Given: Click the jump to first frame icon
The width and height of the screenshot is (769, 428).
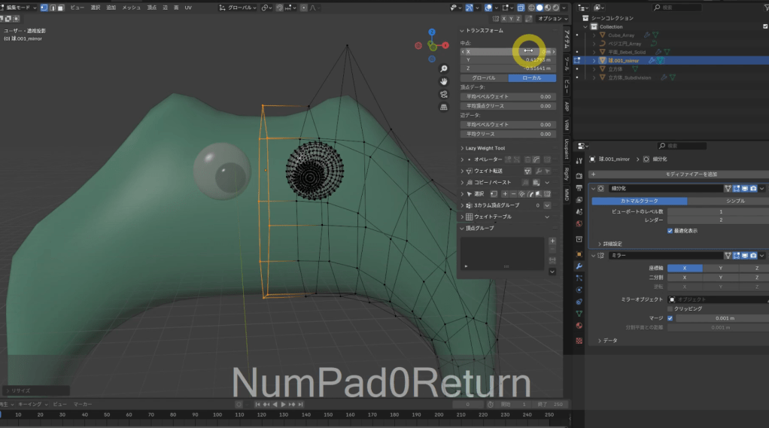Looking at the screenshot, I should point(258,405).
